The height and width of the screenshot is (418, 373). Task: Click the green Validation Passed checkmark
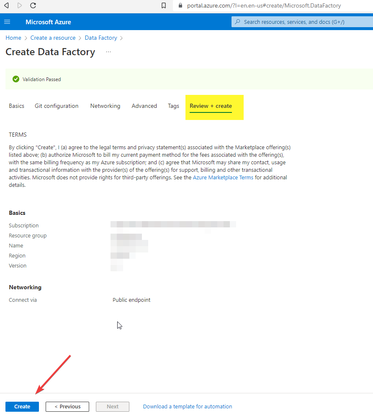click(x=16, y=79)
